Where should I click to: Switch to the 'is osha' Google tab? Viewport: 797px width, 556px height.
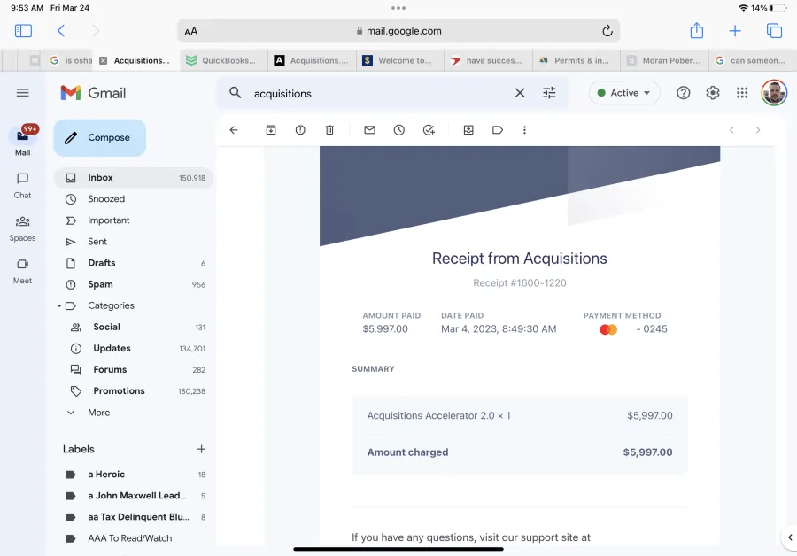click(71, 60)
